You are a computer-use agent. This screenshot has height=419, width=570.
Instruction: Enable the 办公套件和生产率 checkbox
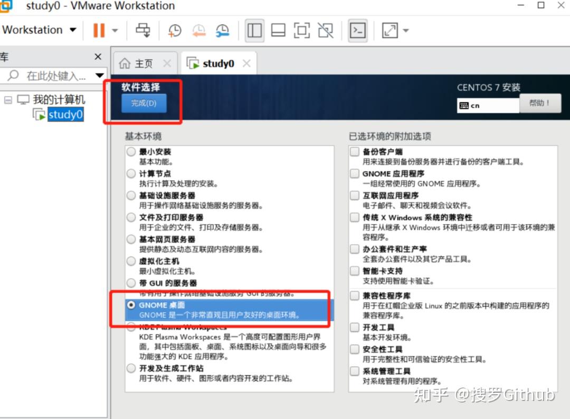(x=355, y=249)
